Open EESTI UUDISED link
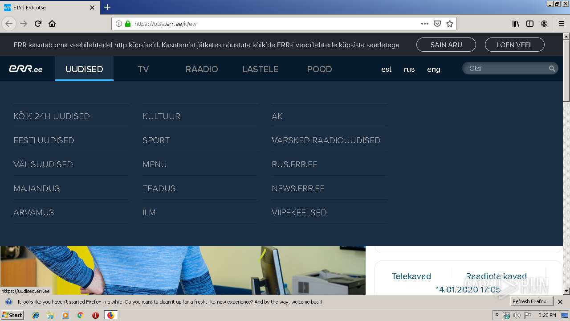 (44, 140)
